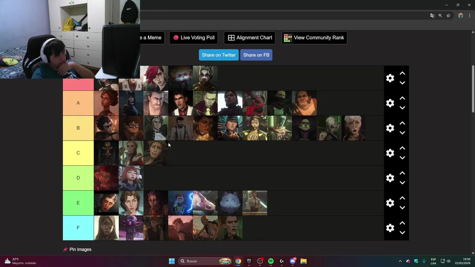Move tier E row up
This screenshot has width=475, height=267.
click(402, 198)
